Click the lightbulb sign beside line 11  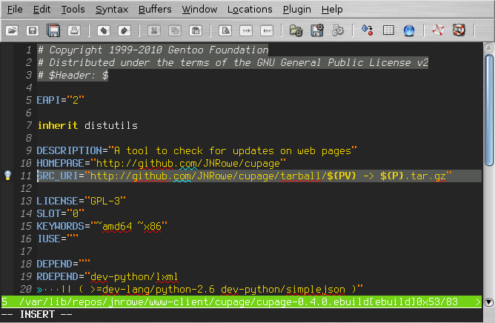tap(7, 176)
